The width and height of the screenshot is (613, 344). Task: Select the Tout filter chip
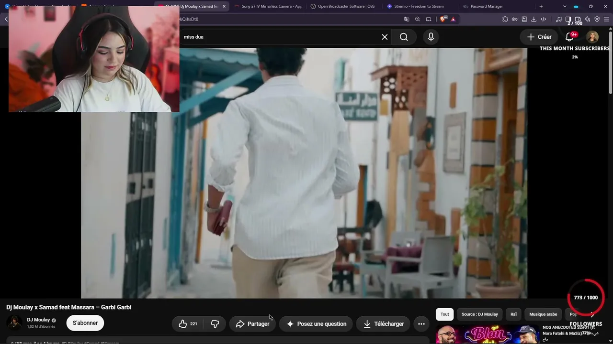click(445, 314)
